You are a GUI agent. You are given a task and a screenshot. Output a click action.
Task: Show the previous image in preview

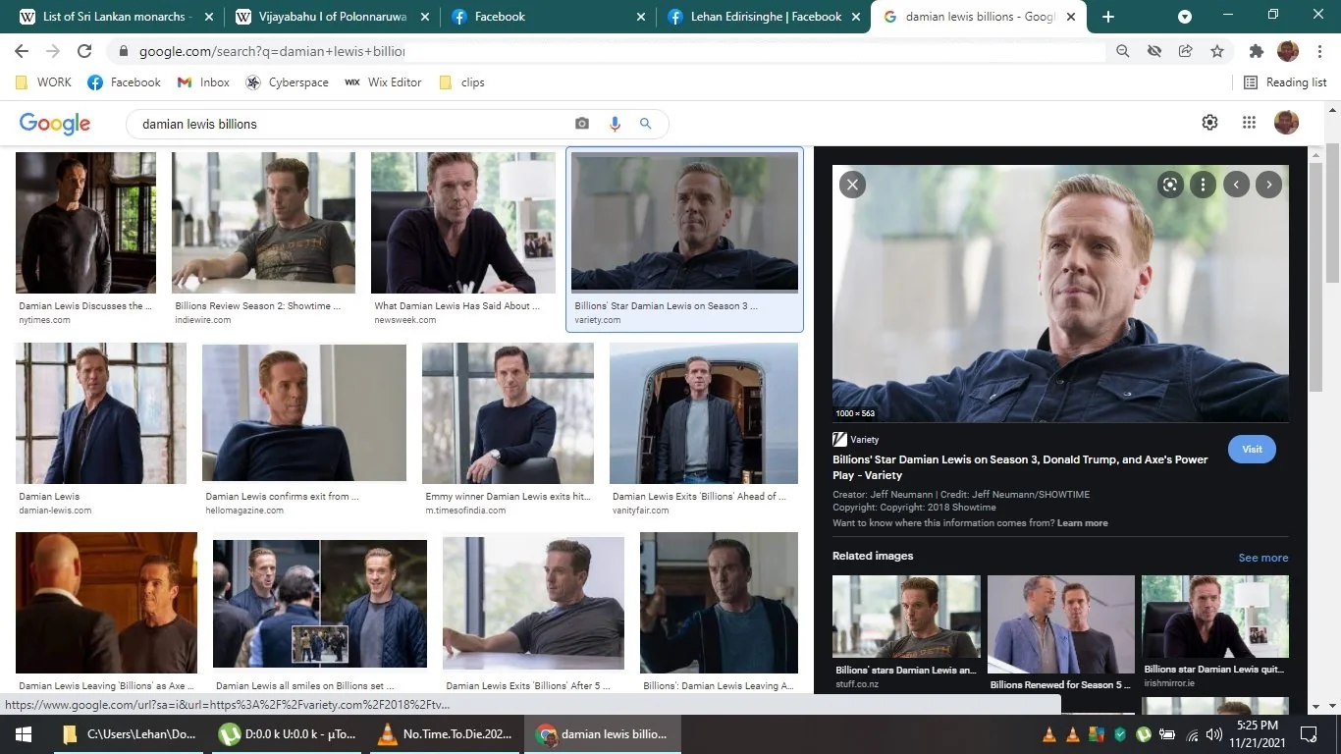(x=1236, y=184)
